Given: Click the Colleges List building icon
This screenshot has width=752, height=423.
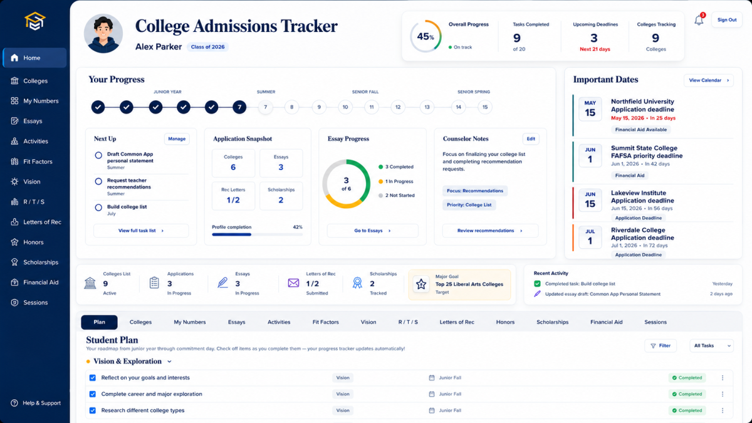Looking at the screenshot, I should tap(90, 283).
